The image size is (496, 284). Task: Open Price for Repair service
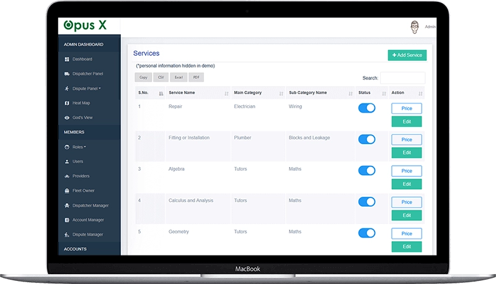coord(407,108)
